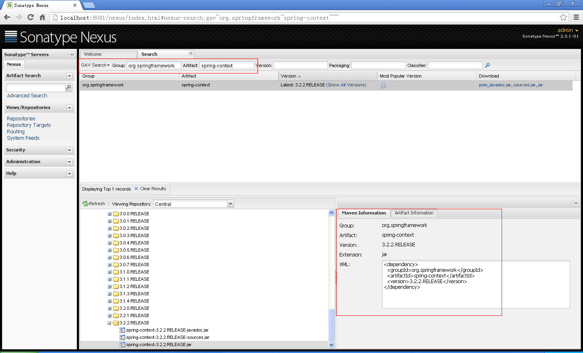Click the Show All Versions link
The width and height of the screenshot is (583, 353).
(x=346, y=85)
